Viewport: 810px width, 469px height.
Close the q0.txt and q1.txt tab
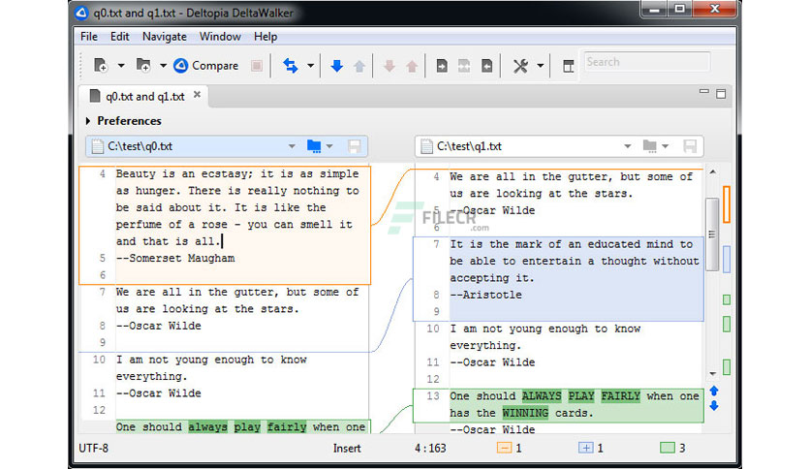pos(197,95)
